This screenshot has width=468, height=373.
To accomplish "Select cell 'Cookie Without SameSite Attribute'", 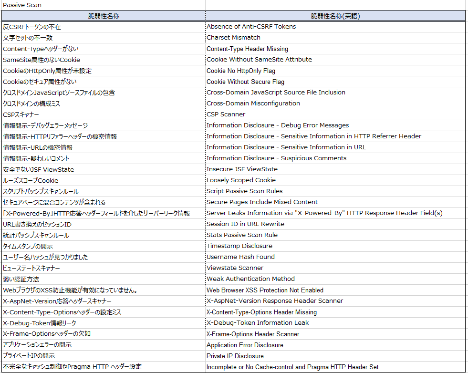I will 335,60.
